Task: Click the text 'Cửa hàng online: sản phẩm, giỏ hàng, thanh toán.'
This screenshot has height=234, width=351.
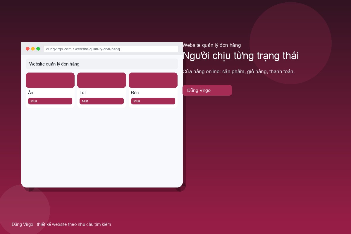Action: (238, 71)
